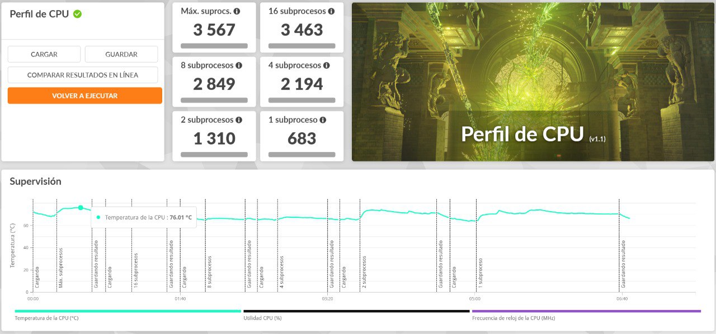Click info icon beside Máx. suprocs.
Image resolution: width=716 pixels, height=334 pixels.
pos(237,11)
